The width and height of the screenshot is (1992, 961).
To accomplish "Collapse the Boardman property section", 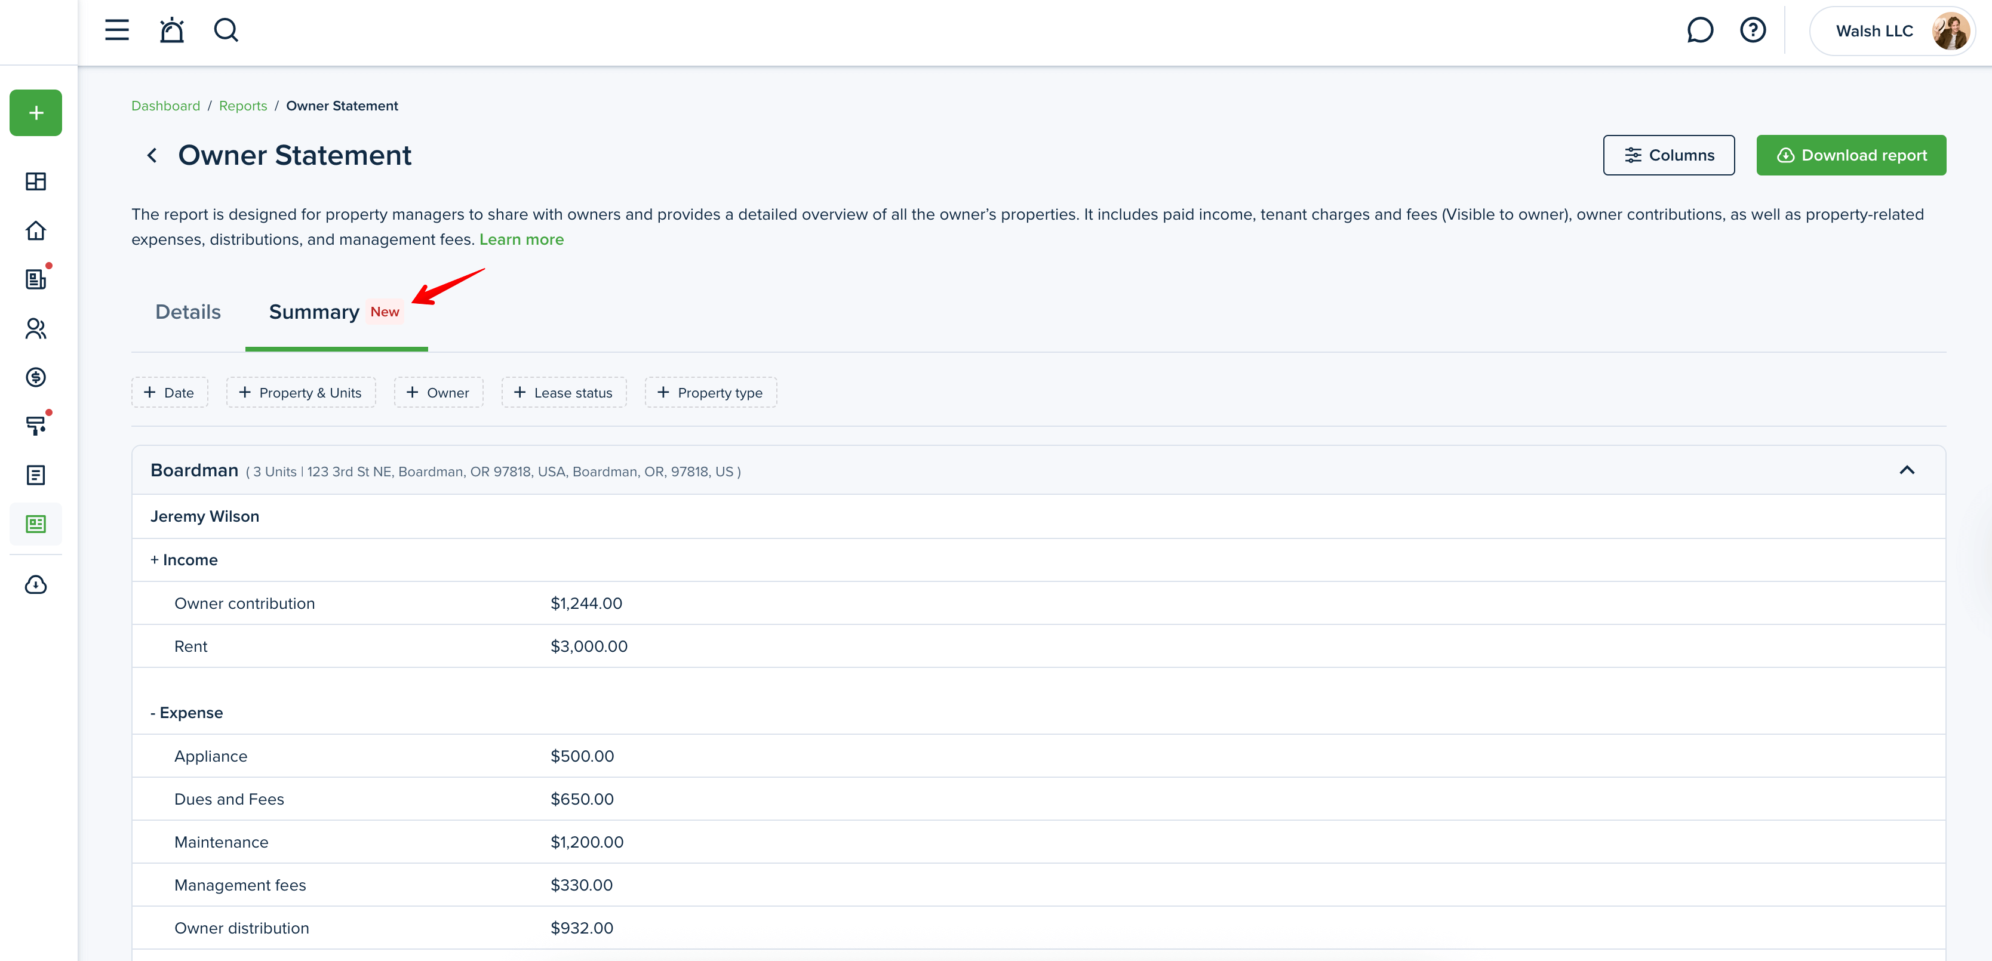I will pos(1907,470).
